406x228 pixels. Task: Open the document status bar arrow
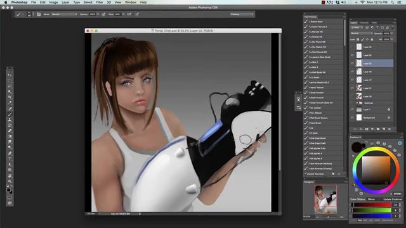[140, 214]
